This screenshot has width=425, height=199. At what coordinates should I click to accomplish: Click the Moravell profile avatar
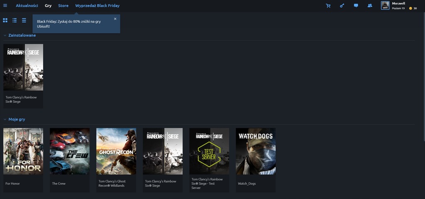[385, 5]
